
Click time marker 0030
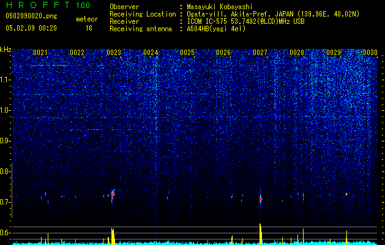(x=370, y=53)
